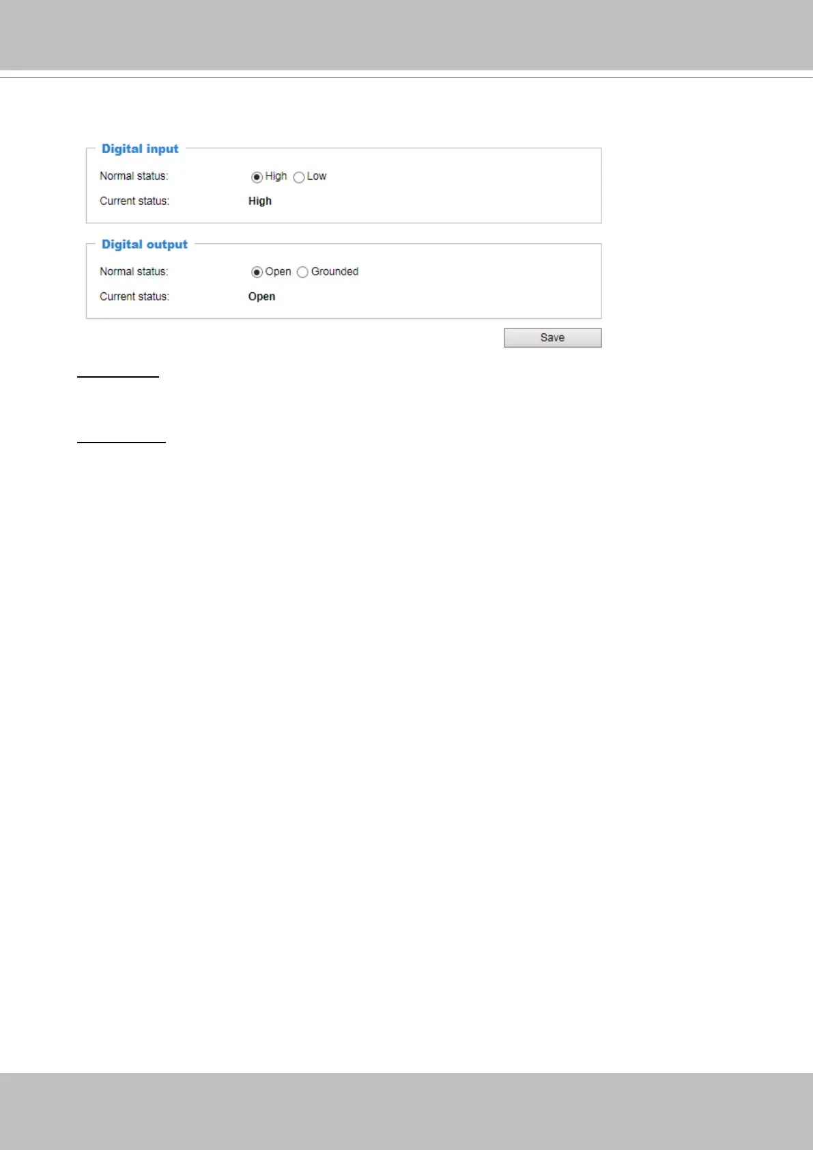Screen dimensions: 813x1150
Task: Click the digital input current status value High
Action: 260,201
